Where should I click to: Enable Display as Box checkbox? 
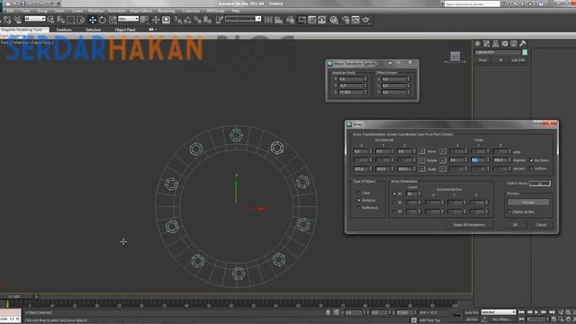tap(509, 212)
